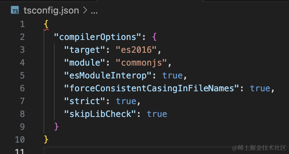Image resolution: width=289 pixels, height=154 pixels.
Task: Click the closing brace on line 9
Action: click(56, 126)
